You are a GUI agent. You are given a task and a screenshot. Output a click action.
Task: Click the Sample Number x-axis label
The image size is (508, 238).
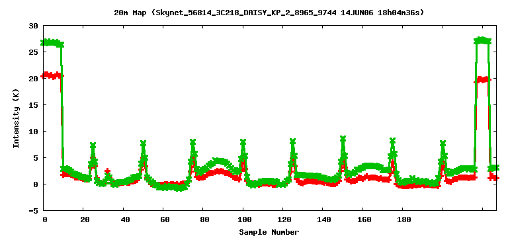[269, 232]
